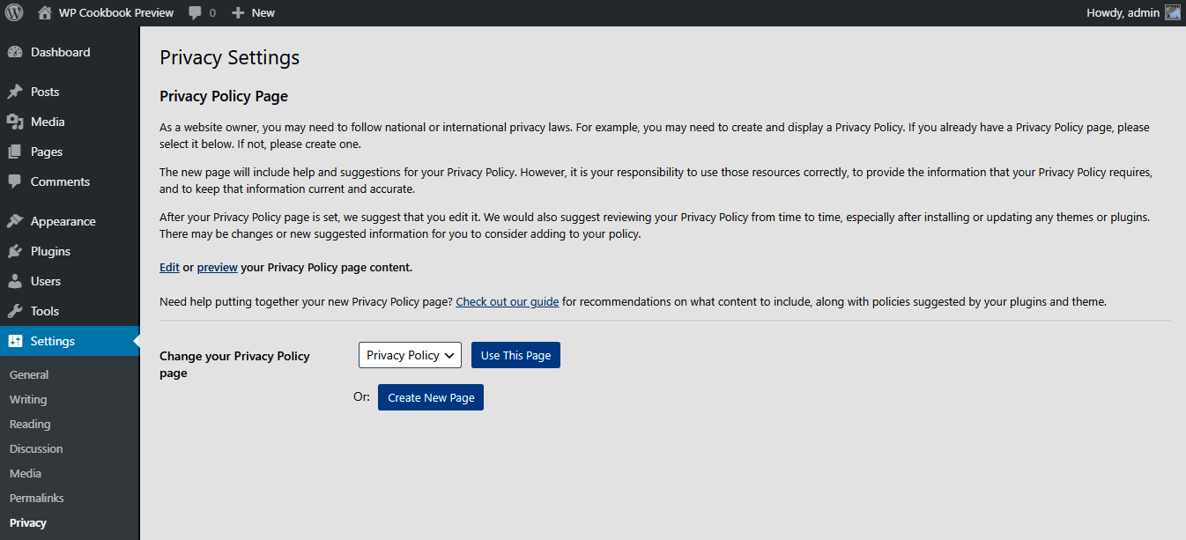
Task: Open the Check out our guide link
Action: [507, 301]
